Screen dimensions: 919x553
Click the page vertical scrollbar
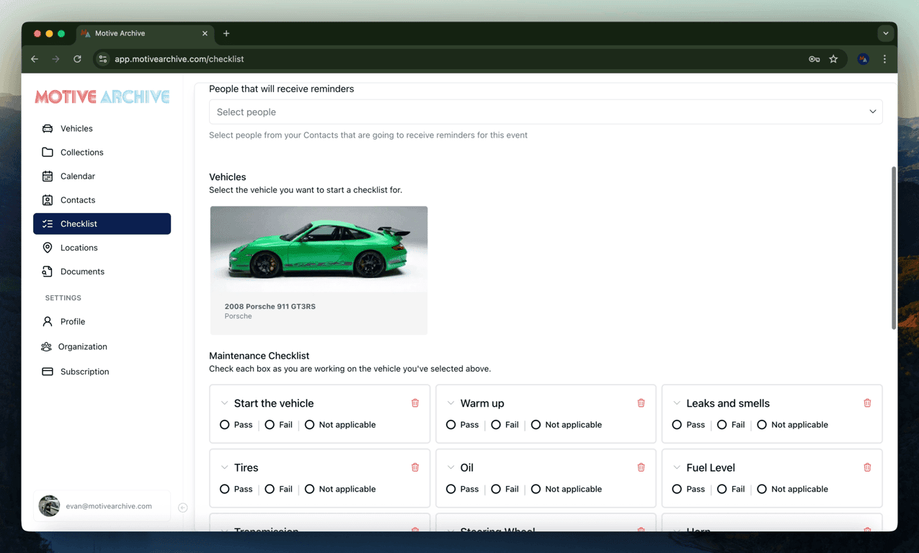pos(894,248)
